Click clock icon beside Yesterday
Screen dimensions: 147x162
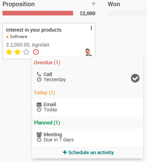point(39,80)
